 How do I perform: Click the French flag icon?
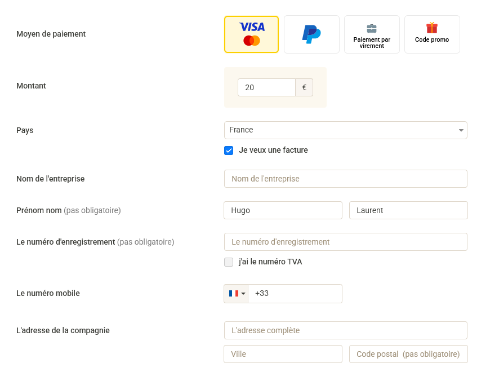[234, 294]
